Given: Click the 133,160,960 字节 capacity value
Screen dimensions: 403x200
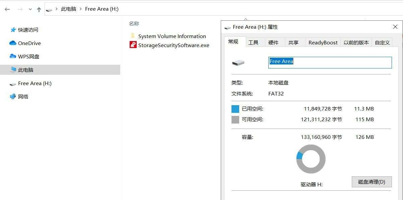Looking at the screenshot, I should tap(321, 137).
